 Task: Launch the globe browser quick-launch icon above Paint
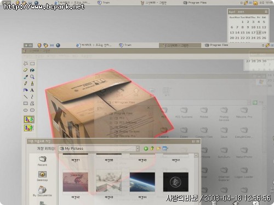pos(58,45)
